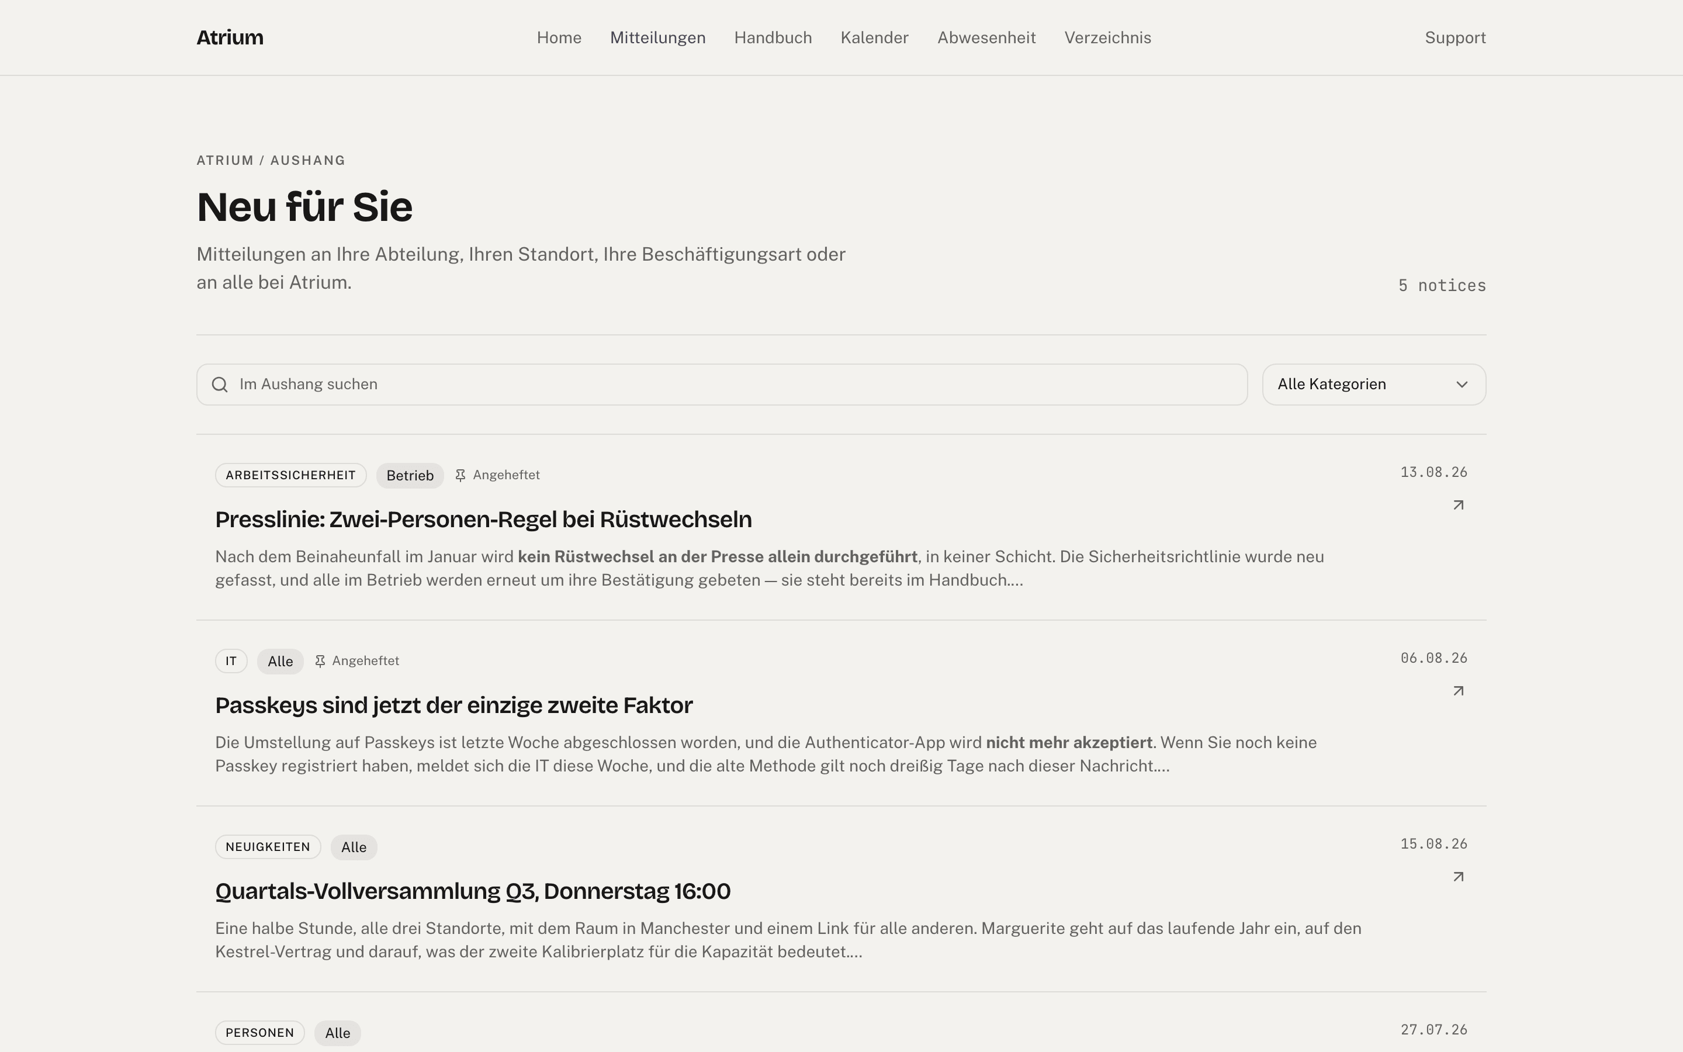Click the Atrium logo

coord(230,37)
